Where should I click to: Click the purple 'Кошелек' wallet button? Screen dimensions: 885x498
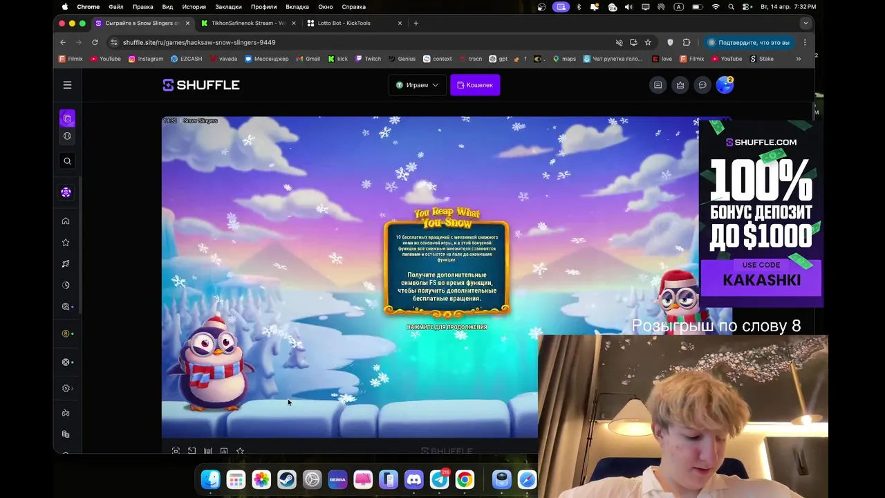pos(475,85)
